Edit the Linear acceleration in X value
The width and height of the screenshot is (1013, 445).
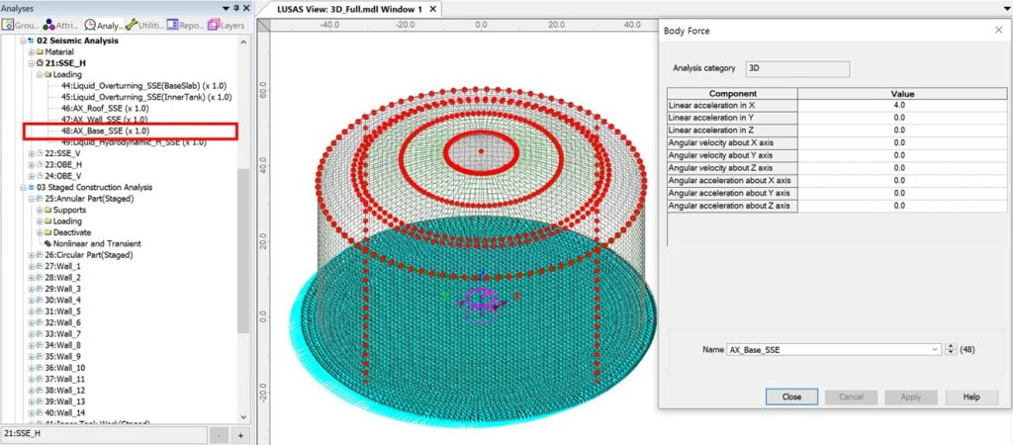[x=898, y=104]
